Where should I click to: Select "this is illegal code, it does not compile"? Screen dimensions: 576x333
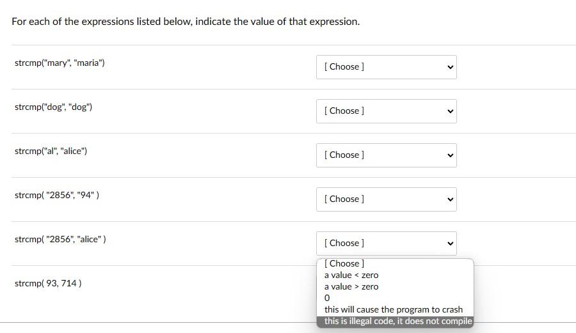point(397,321)
